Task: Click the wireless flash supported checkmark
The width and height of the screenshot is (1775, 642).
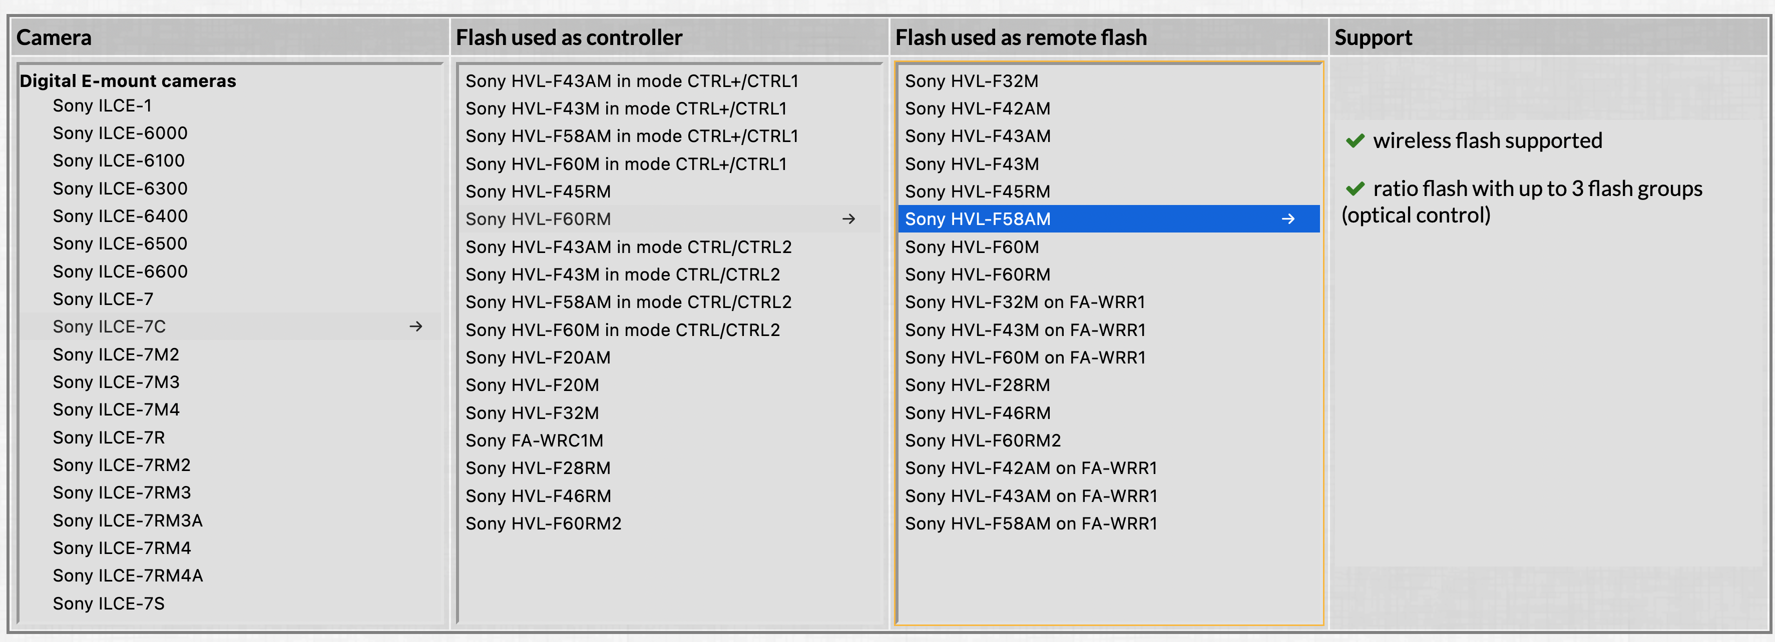Action: click(x=1355, y=141)
